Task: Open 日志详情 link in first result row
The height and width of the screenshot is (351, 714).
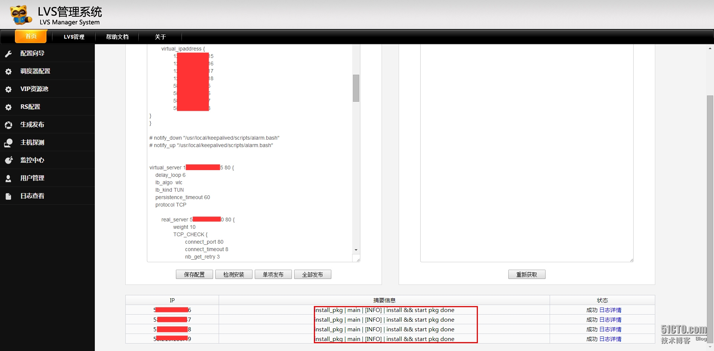Action: pyautogui.click(x=610, y=310)
